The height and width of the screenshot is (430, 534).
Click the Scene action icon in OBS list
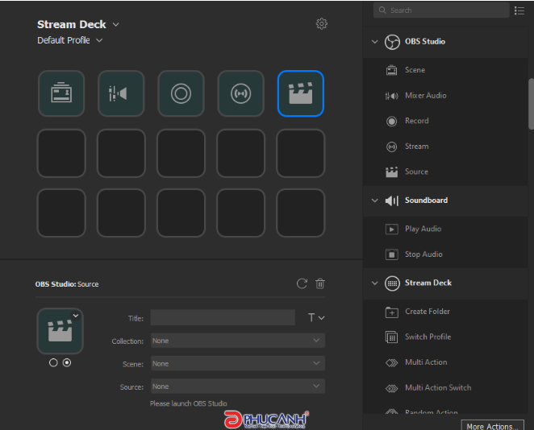tap(391, 70)
